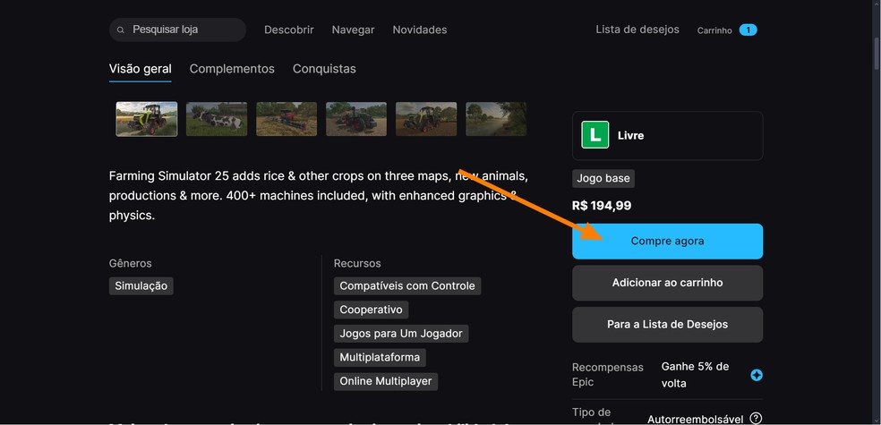Click the Online Multiplayer tag

pyautogui.click(x=385, y=381)
